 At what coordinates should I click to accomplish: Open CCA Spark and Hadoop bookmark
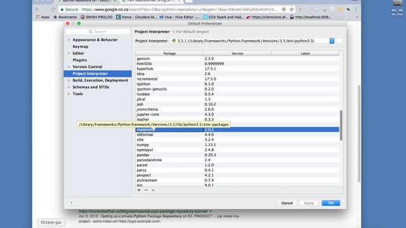click(x=223, y=17)
